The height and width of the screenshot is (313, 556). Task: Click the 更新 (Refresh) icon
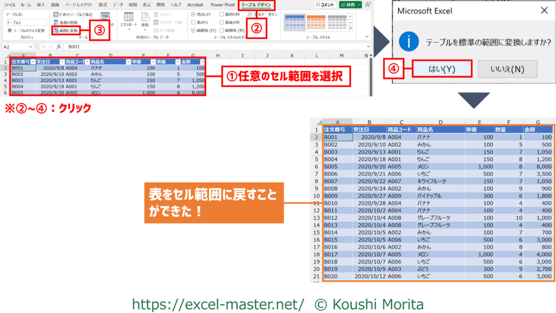(145, 20)
